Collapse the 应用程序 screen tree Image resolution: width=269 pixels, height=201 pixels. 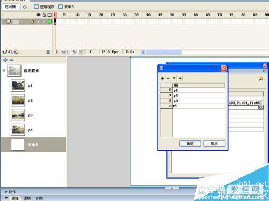(x=4, y=71)
